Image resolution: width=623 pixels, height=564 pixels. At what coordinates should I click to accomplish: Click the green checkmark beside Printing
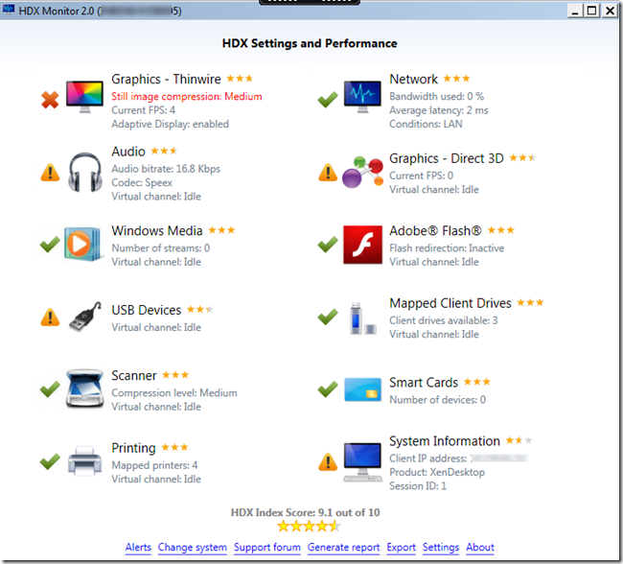pos(50,461)
